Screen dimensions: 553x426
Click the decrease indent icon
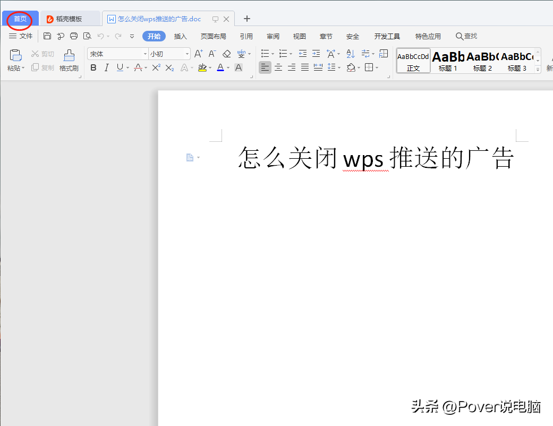(303, 54)
